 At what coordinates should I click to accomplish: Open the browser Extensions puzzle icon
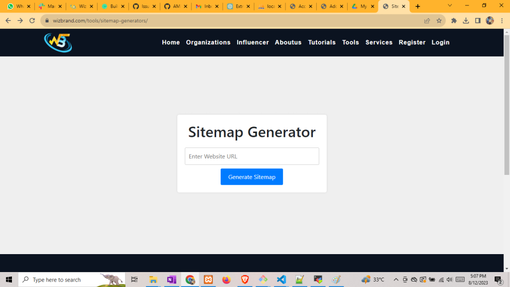454,21
